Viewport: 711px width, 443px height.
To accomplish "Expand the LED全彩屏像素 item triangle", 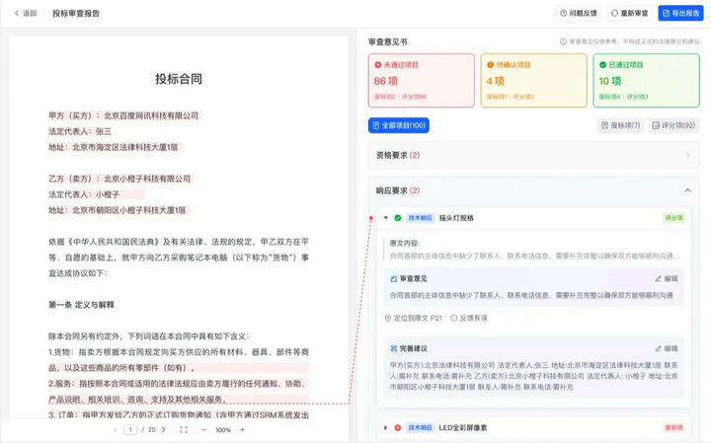I will click(x=386, y=427).
